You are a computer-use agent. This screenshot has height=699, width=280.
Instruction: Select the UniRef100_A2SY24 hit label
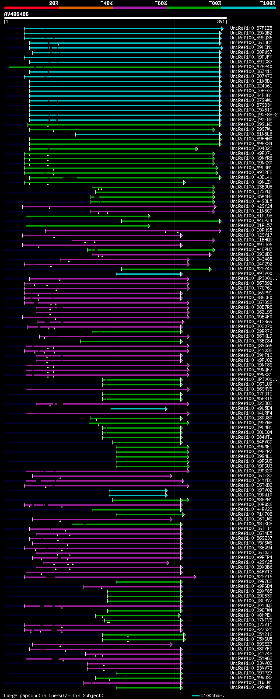click(251, 206)
